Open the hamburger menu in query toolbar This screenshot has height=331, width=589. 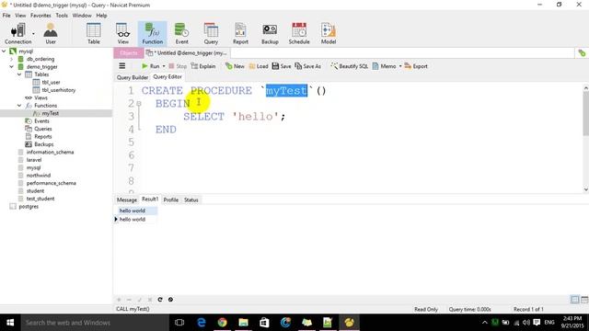coord(122,66)
